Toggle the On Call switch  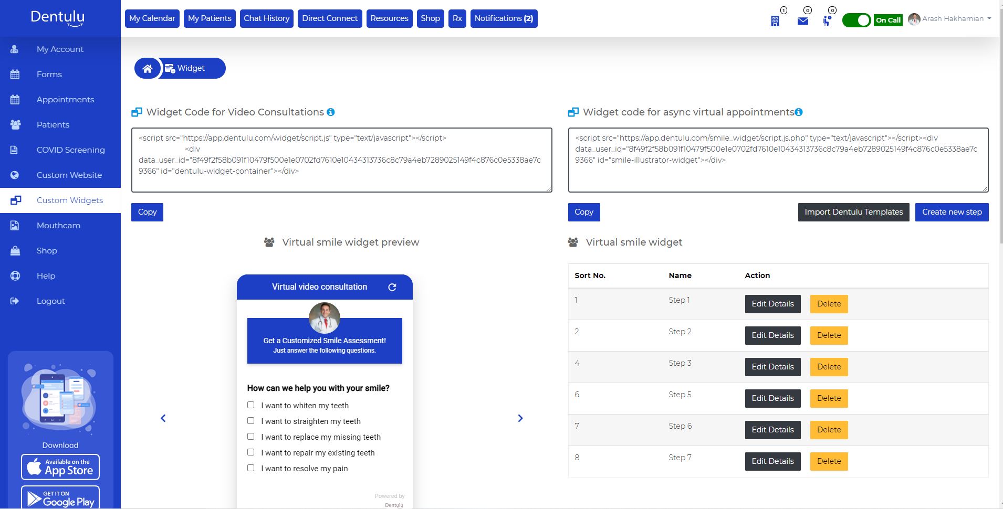click(x=856, y=20)
